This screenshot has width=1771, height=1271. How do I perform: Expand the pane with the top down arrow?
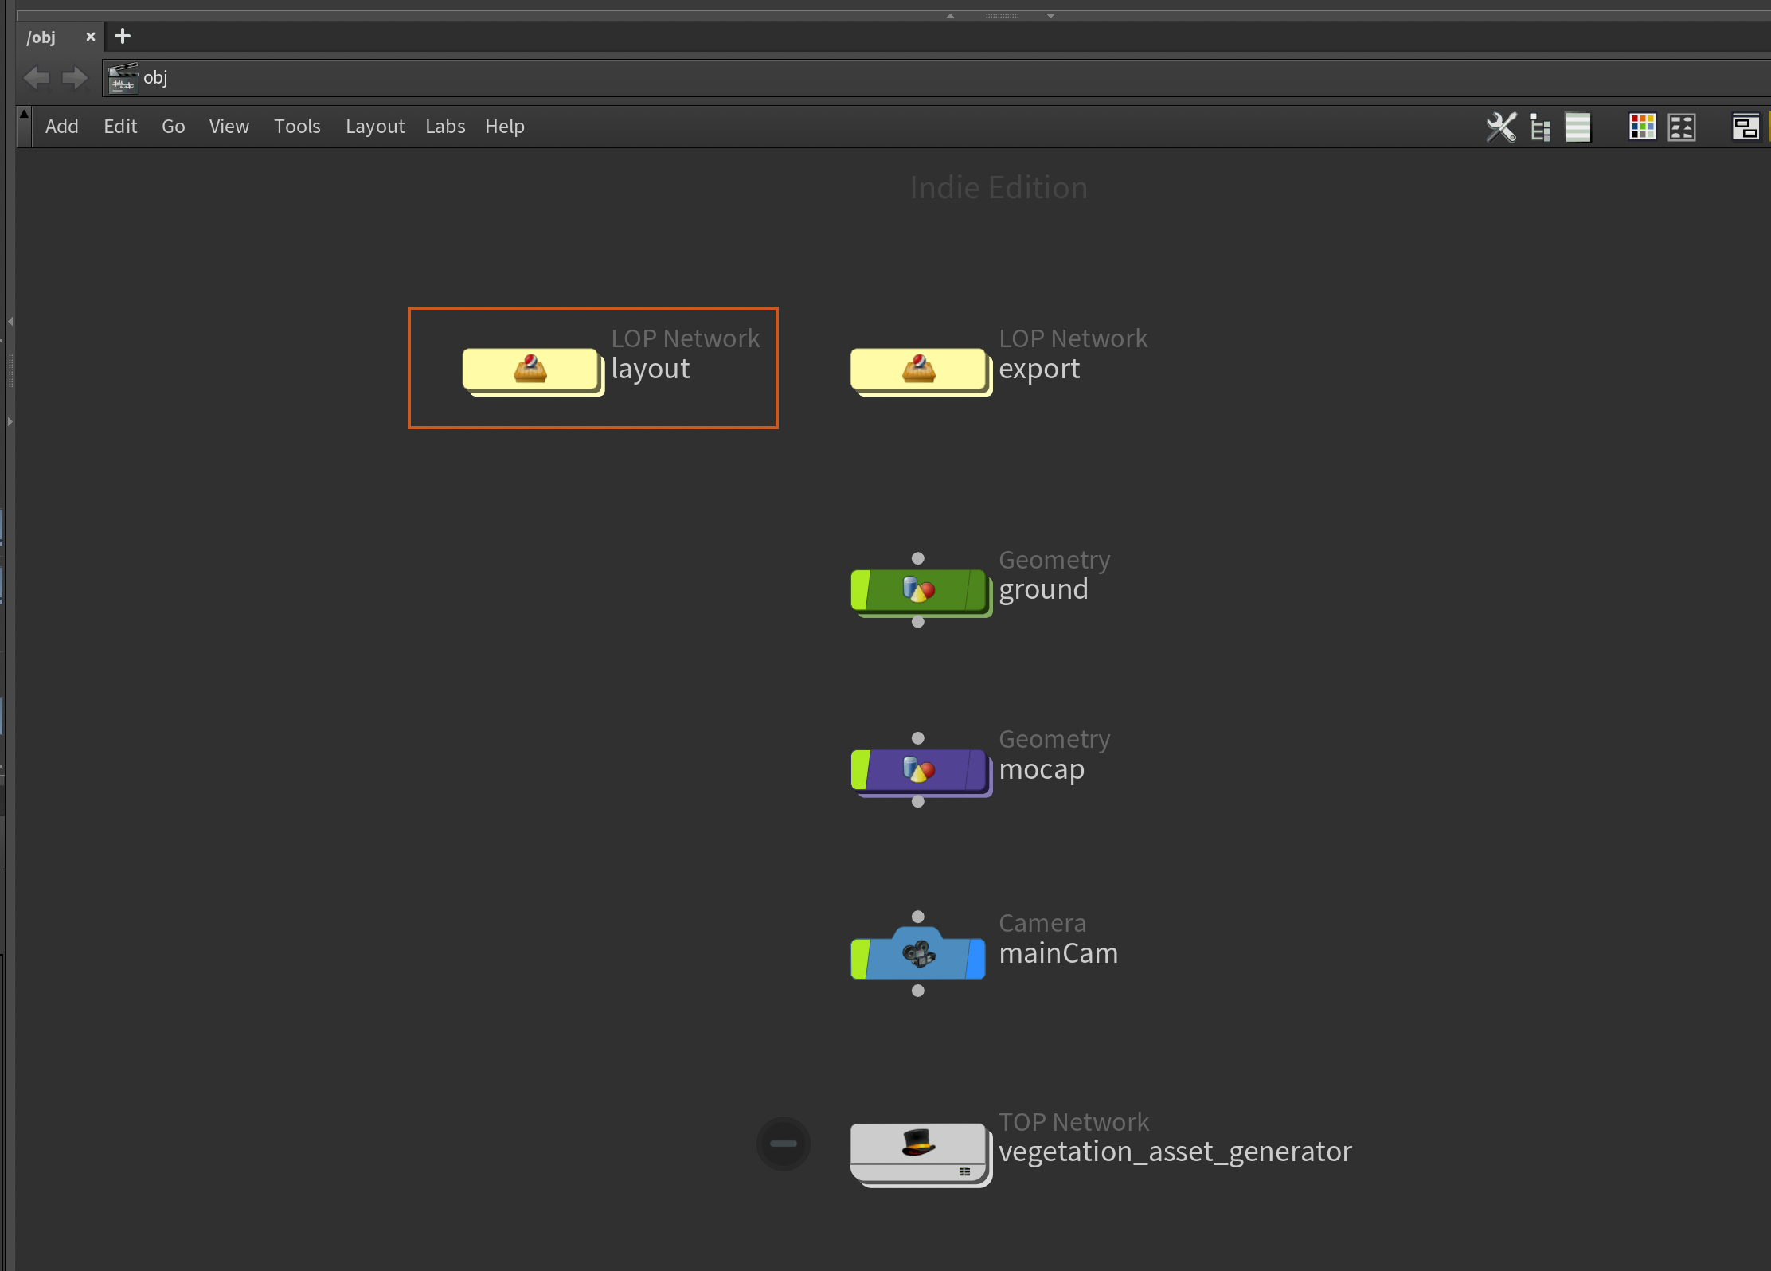coord(1050,16)
